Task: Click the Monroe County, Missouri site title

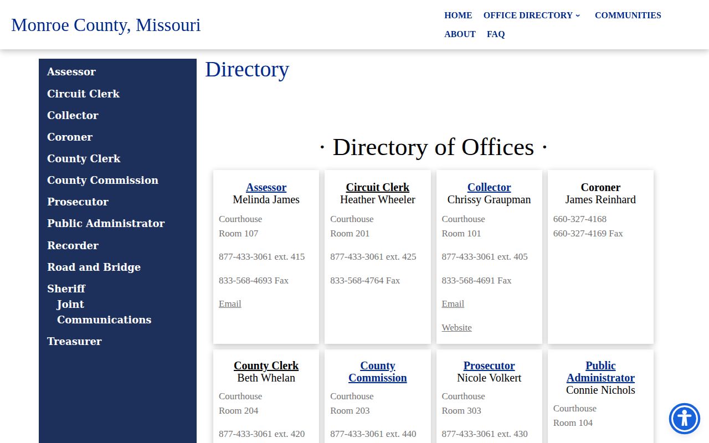Action: pyautogui.click(x=106, y=25)
